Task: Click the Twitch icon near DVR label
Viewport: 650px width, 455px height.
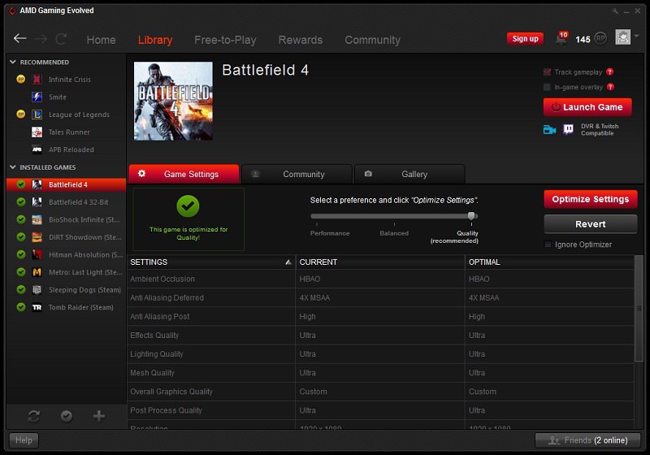Action: point(569,129)
